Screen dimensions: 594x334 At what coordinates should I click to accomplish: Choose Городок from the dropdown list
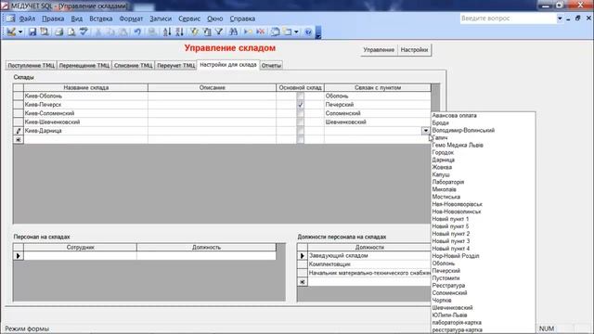[443, 152]
